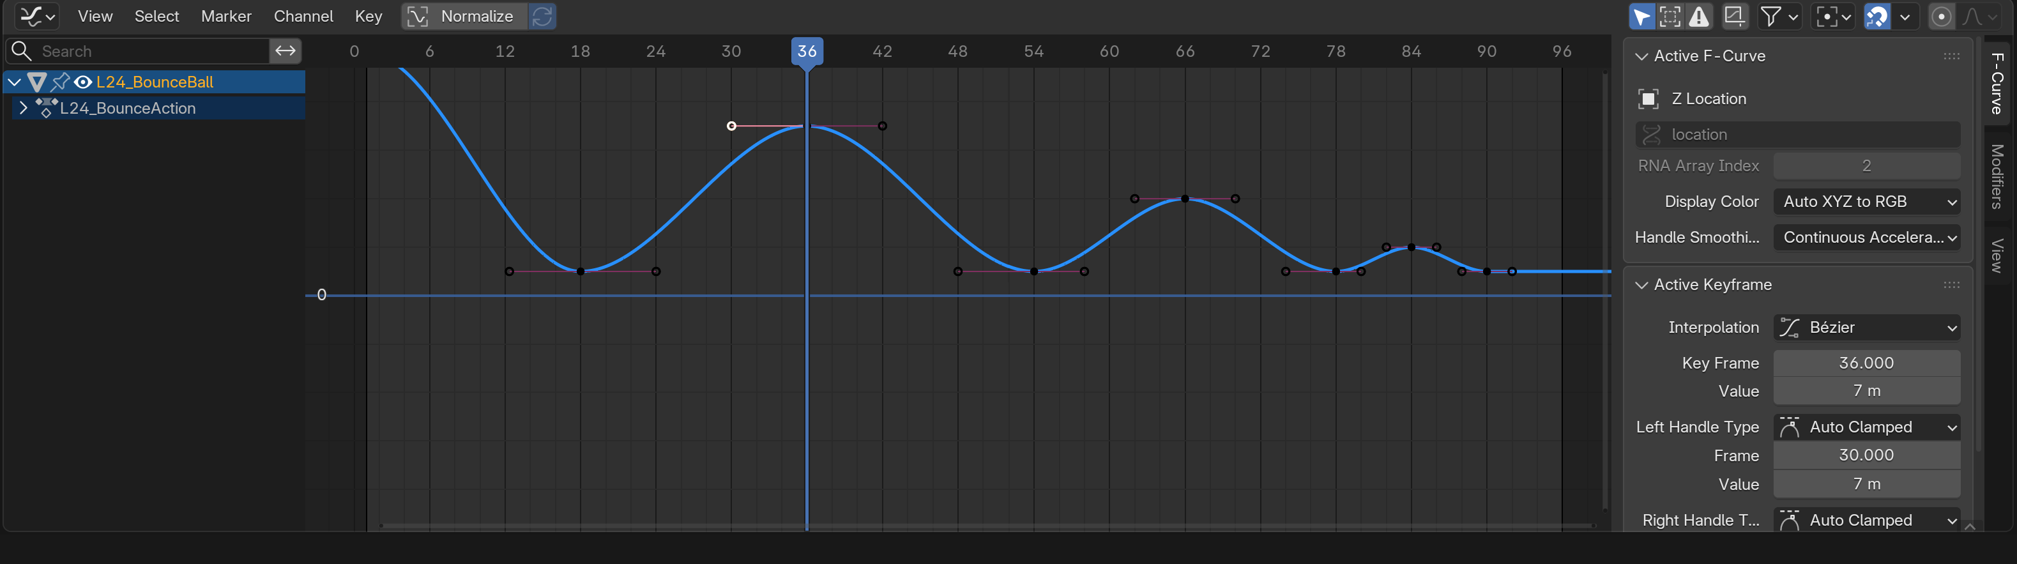Toggle proportional editing circle icon
Screen dimensions: 2017x564
coord(1941,16)
